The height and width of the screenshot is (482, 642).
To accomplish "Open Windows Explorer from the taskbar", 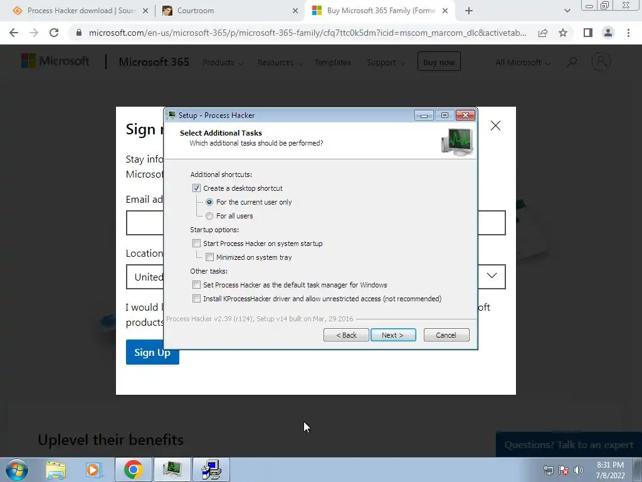I will [x=56, y=469].
